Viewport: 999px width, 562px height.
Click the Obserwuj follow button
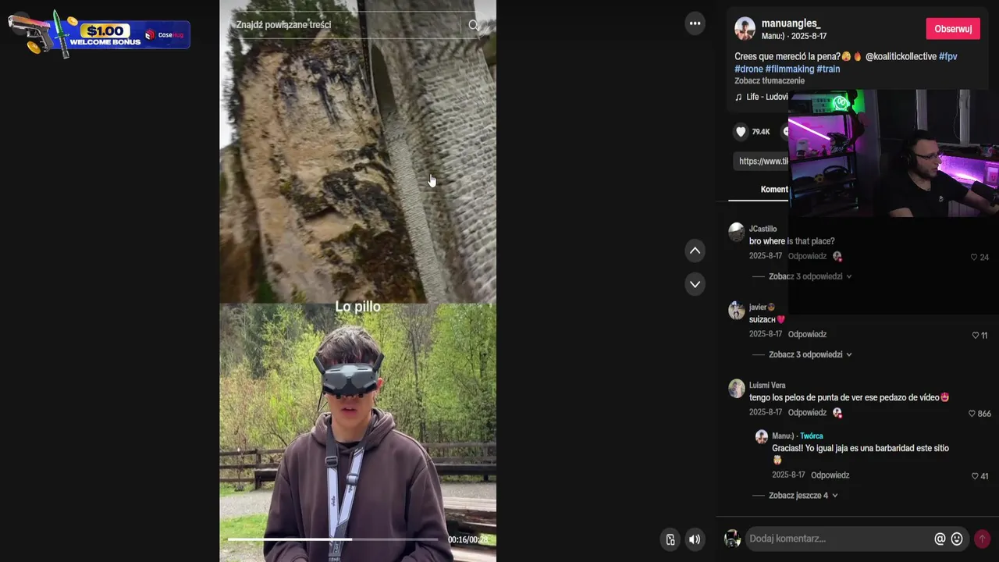[x=953, y=29]
